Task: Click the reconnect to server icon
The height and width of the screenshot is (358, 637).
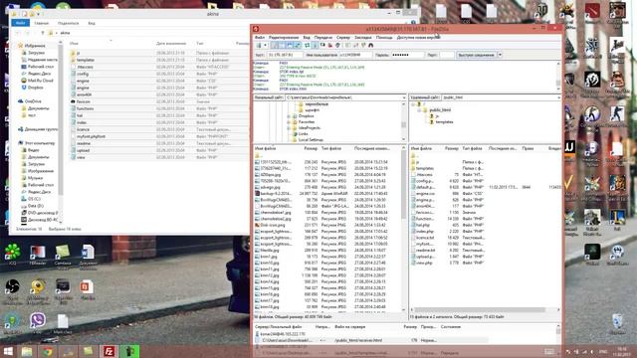Action: coord(337,45)
